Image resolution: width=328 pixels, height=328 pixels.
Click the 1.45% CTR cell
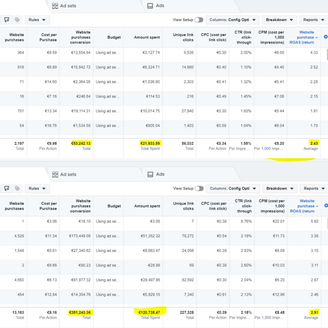246,96
